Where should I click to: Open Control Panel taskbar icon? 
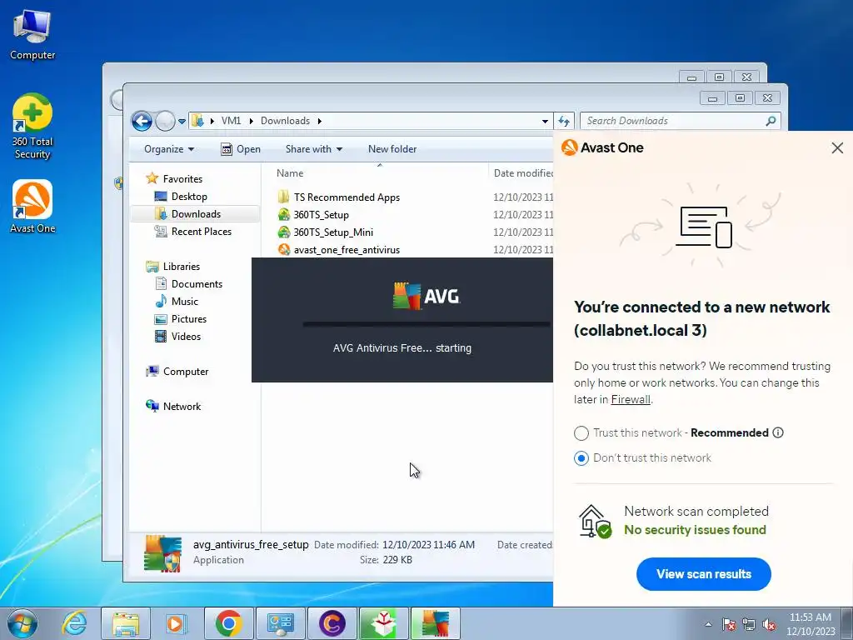[280, 623]
